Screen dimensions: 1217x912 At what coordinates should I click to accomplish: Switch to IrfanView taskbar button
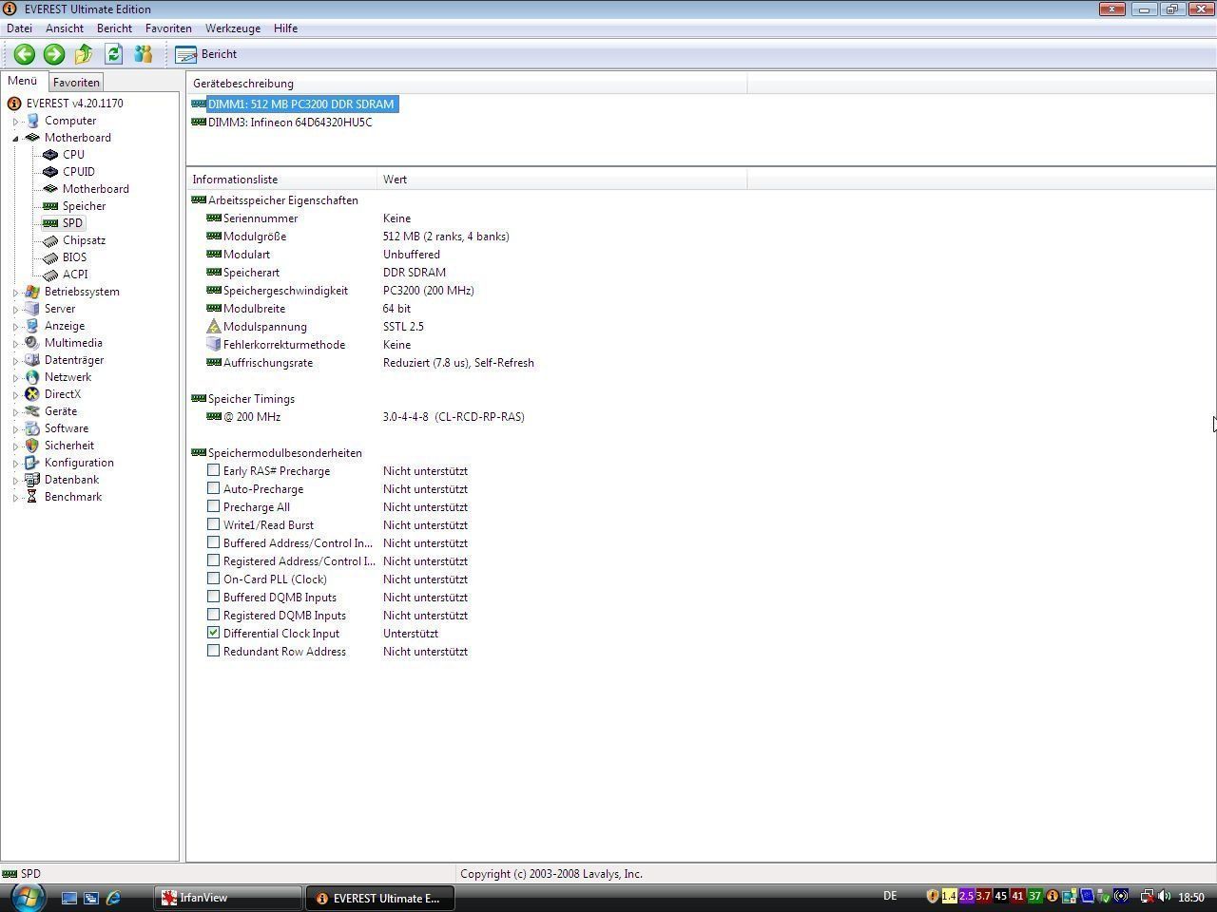tap(228, 898)
